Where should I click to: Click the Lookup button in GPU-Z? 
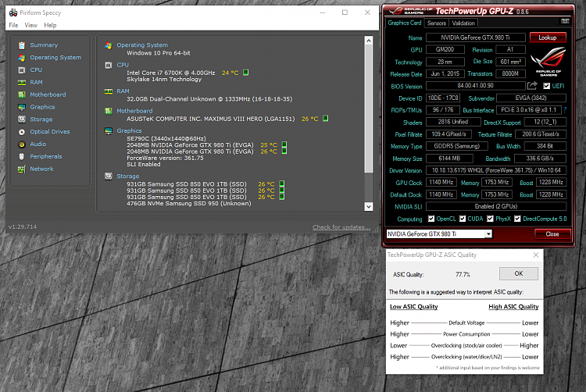pyautogui.click(x=548, y=37)
